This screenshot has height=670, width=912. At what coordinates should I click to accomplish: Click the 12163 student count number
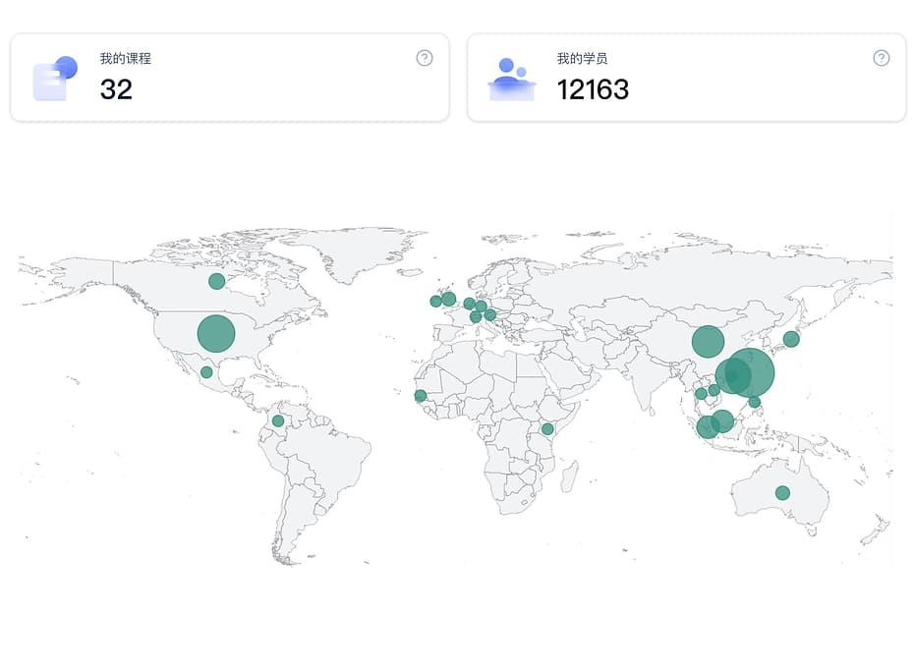point(593,90)
